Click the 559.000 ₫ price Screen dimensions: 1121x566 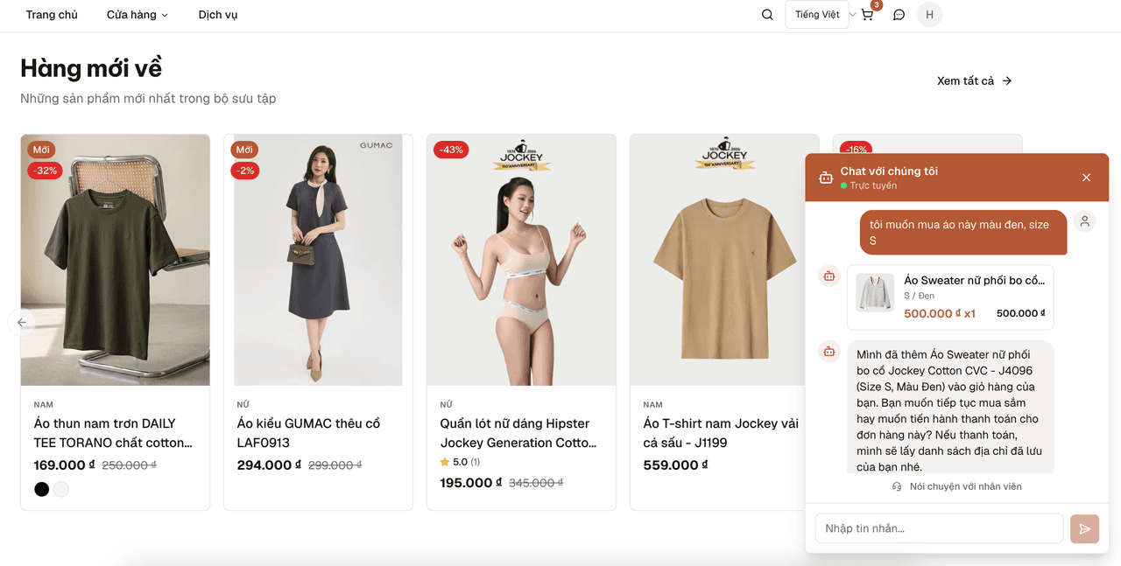[675, 465]
